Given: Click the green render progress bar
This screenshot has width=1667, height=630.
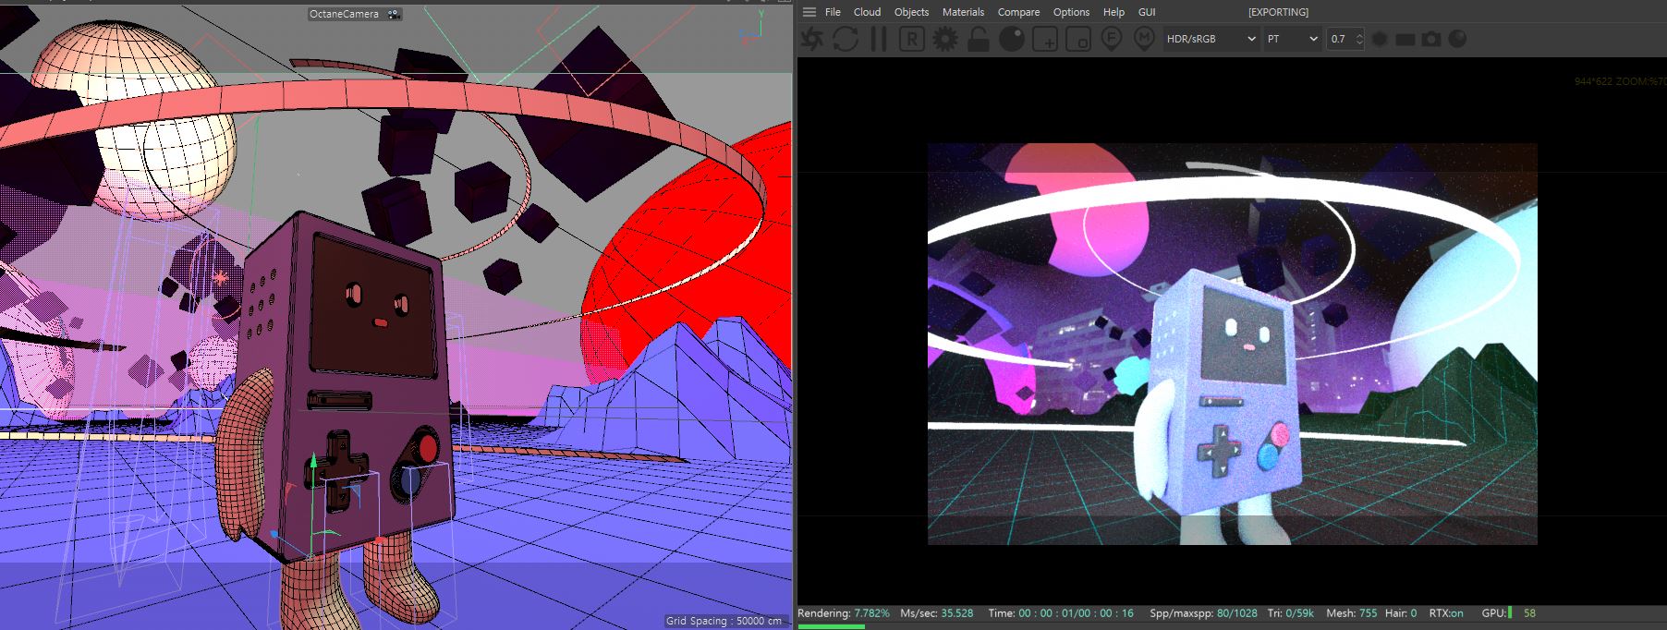Looking at the screenshot, I should pos(832,626).
